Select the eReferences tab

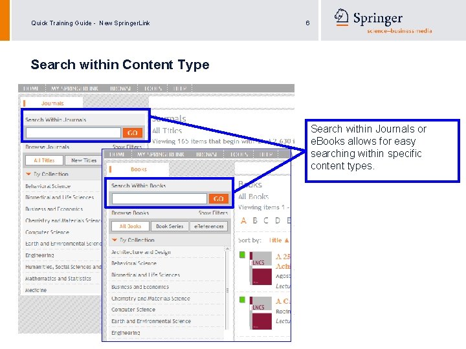click(209, 226)
